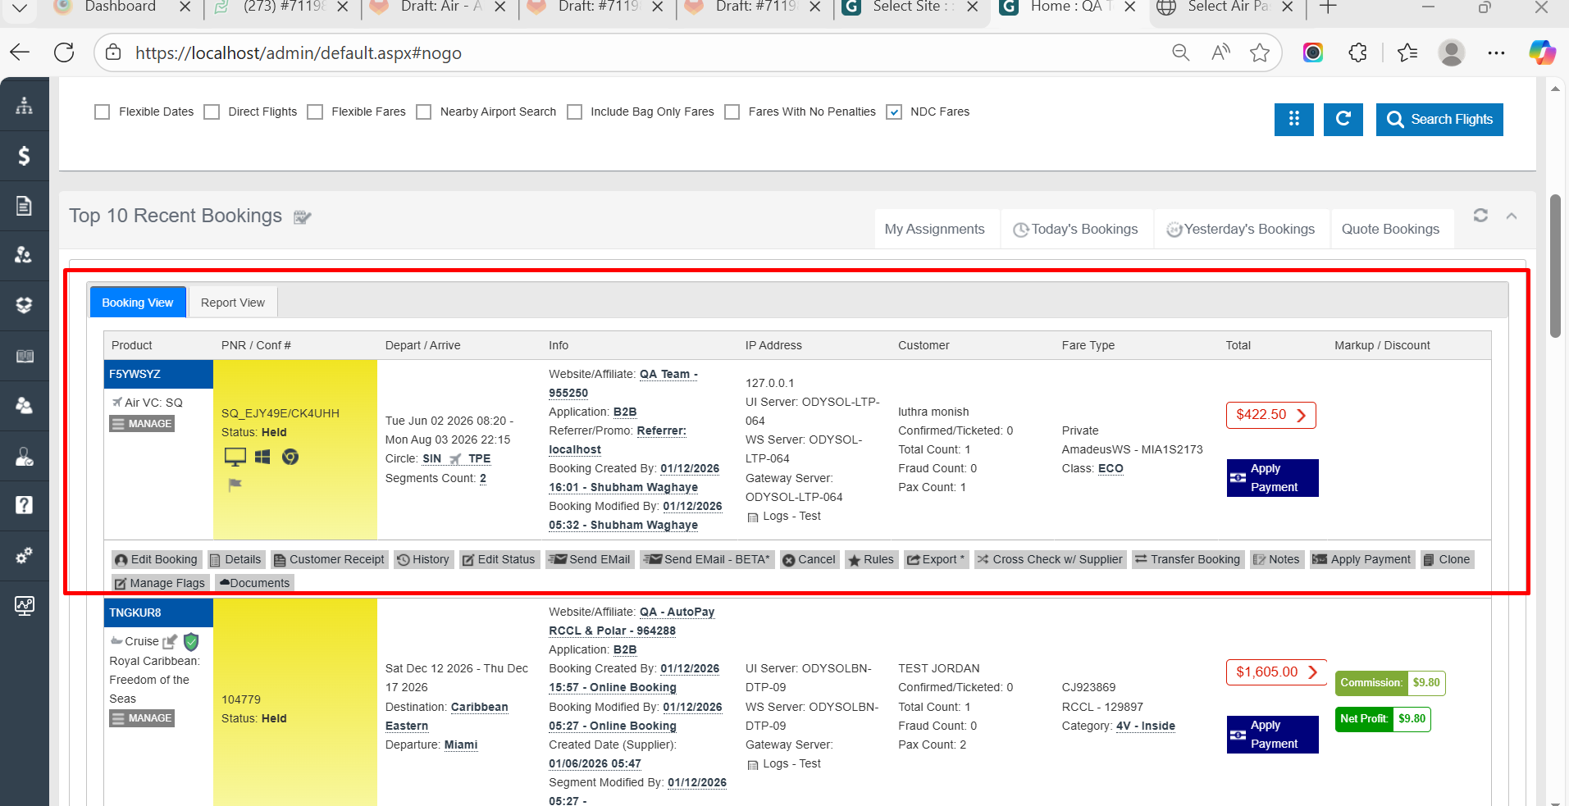Check Fares With No Penalties option
1569x806 pixels.
[732, 112]
